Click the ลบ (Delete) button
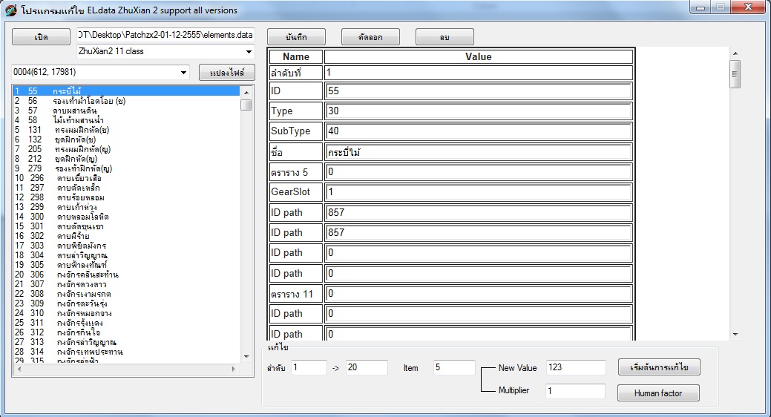This screenshot has height=417, width=771. [x=444, y=37]
